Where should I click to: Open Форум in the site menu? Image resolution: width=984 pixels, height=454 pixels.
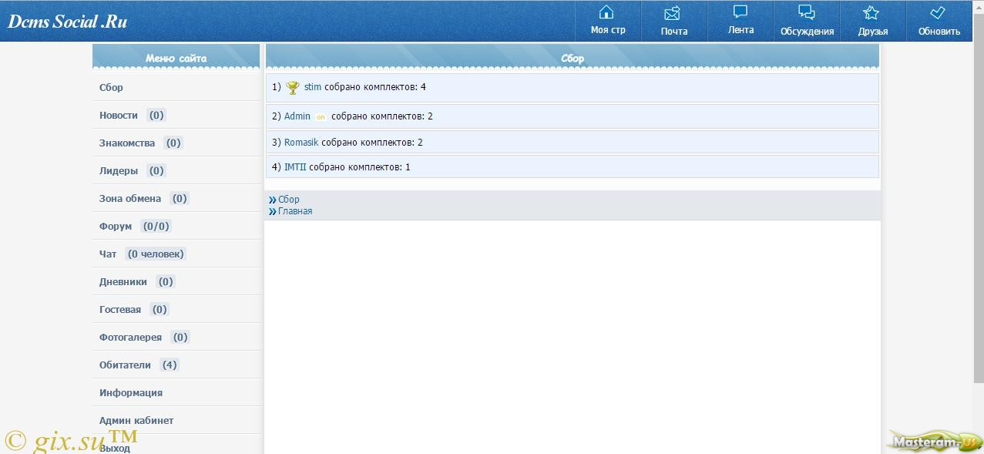116,227
